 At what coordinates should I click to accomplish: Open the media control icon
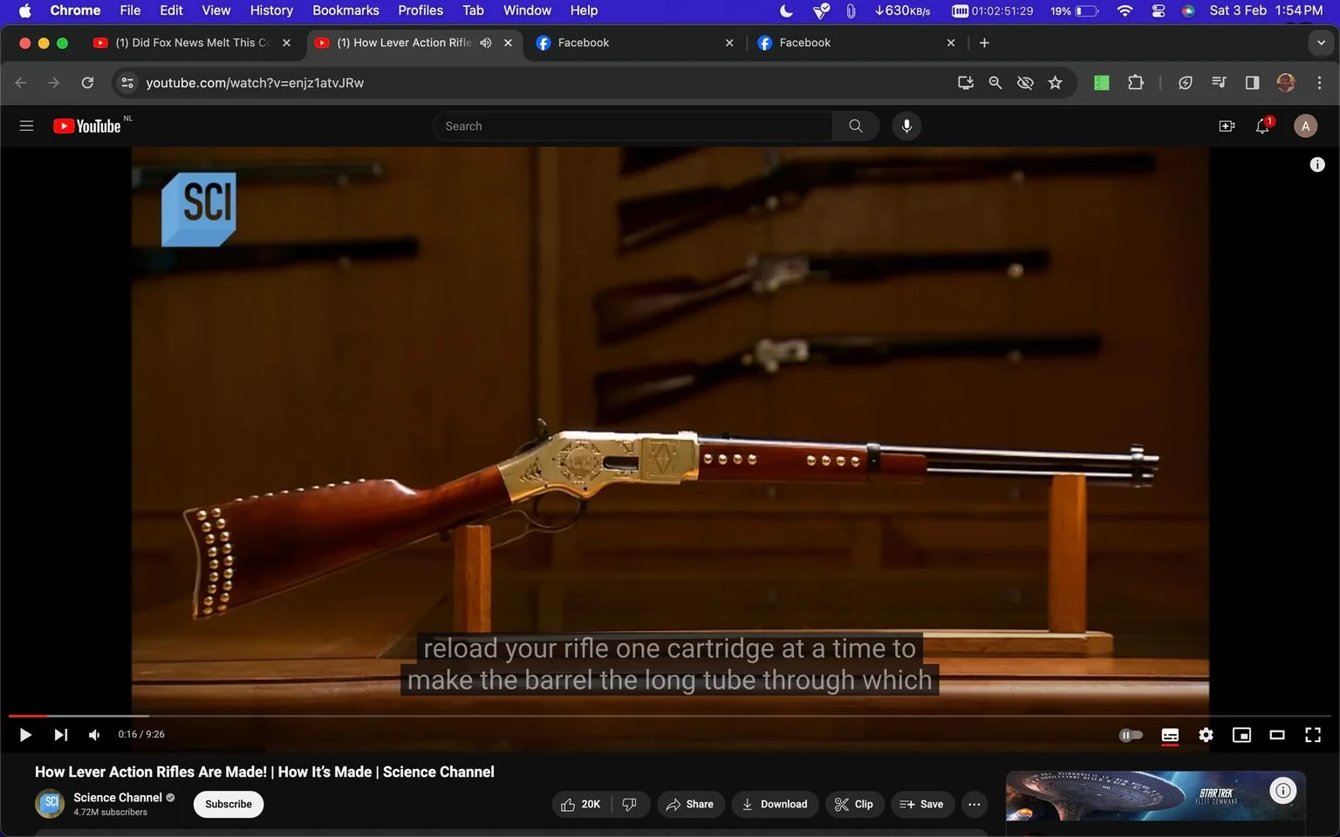click(1219, 83)
